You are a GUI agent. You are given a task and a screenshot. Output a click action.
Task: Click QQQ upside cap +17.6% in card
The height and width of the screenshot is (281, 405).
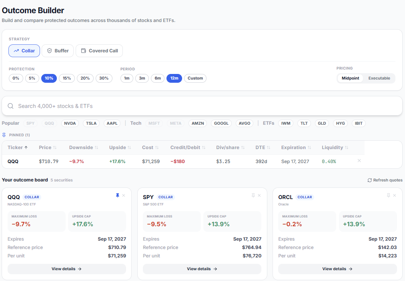coord(83,224)
